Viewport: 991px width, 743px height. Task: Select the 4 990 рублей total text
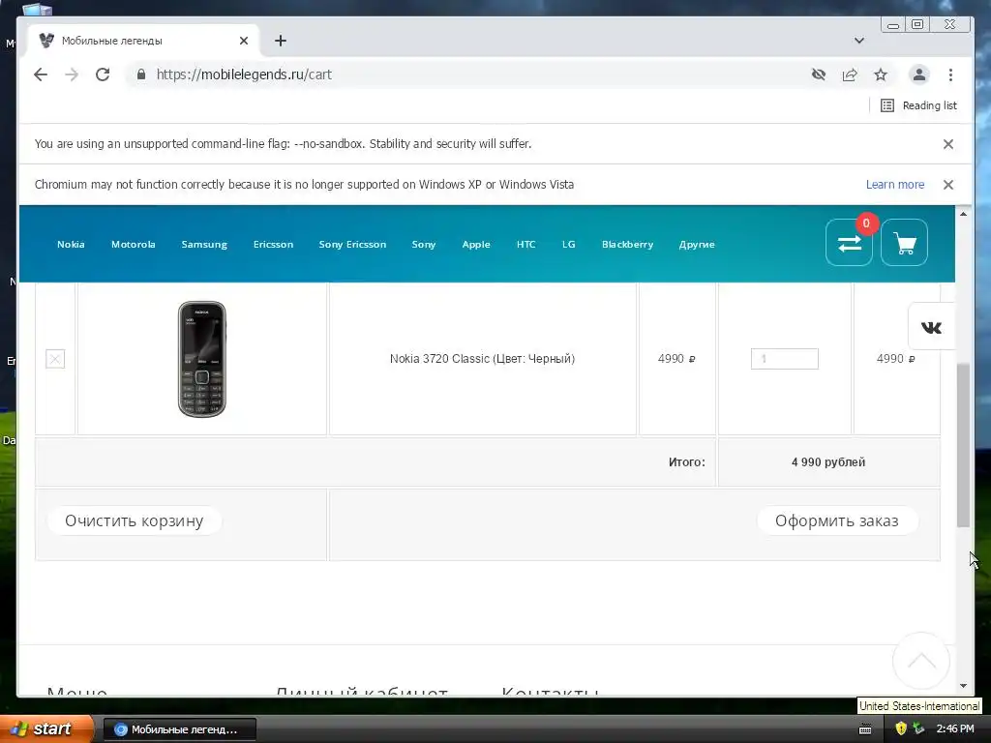[x=828, y=462]
